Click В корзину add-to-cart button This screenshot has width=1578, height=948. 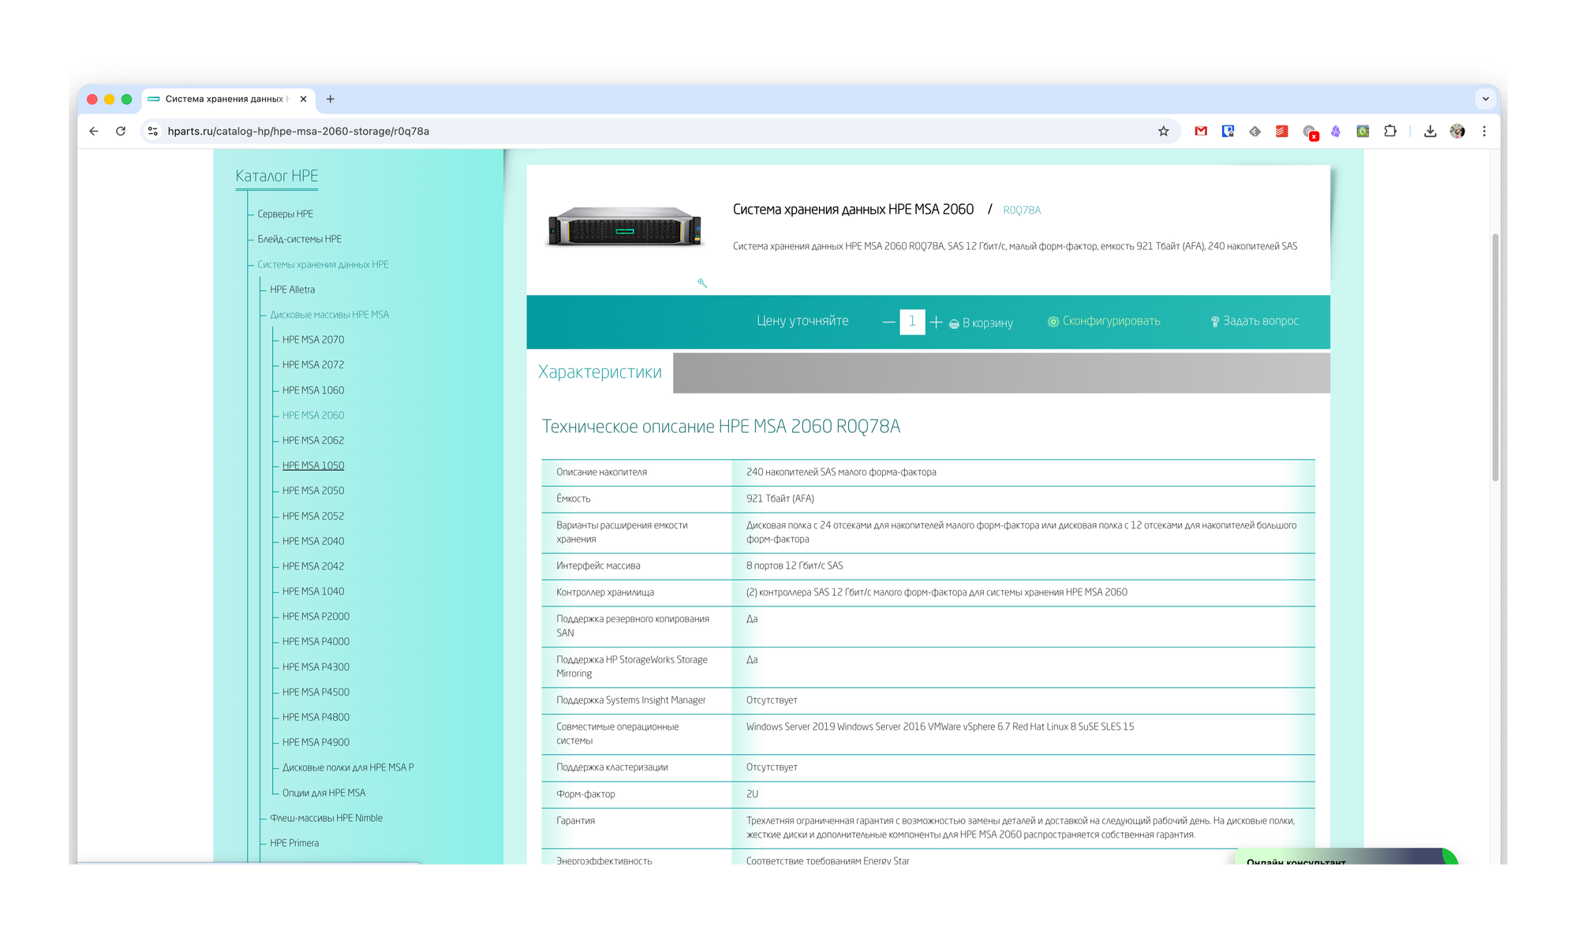coord(981,323)
